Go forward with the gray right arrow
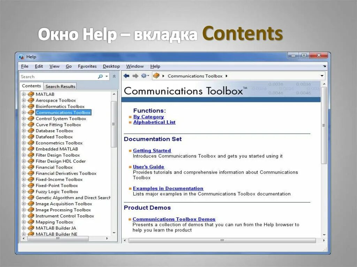 coord(136,76)
